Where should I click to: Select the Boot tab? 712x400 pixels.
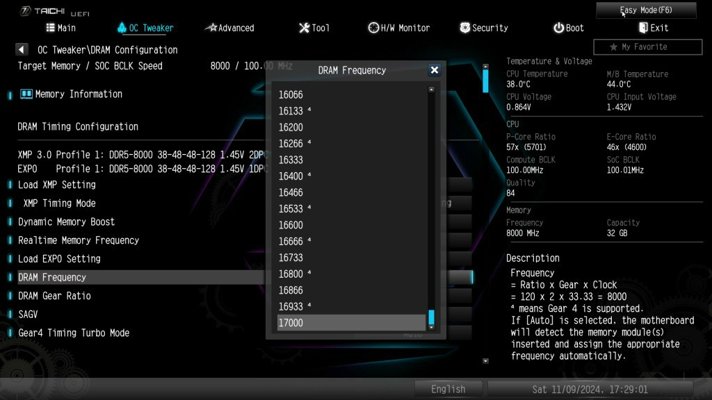tap(569, 28)
